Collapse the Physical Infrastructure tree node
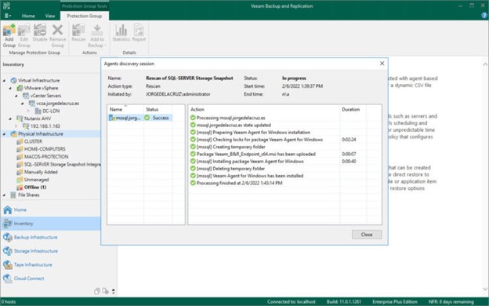Screen dimensions: 489x306 pyautogui.click(x=5, y=134)
